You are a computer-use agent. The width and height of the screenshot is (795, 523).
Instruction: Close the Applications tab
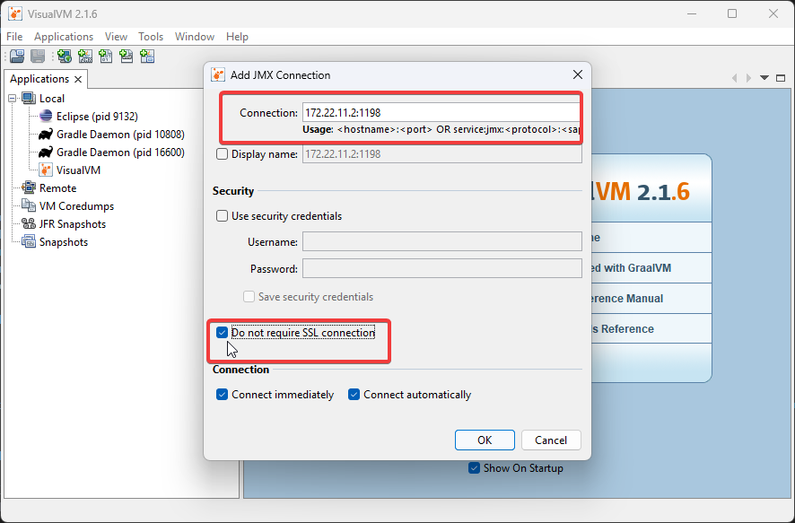point(78,80)
